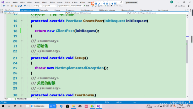Click the Sogou input method S icon
This screenshot has height=109, width=193.
point(93,3)
